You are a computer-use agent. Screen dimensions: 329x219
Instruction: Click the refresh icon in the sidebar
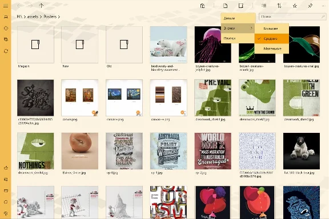click(x=6, y=51)
